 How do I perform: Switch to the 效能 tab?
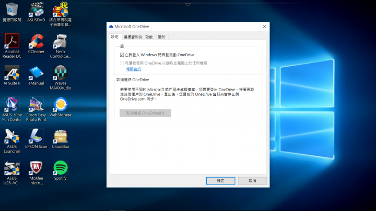[149, 37]
